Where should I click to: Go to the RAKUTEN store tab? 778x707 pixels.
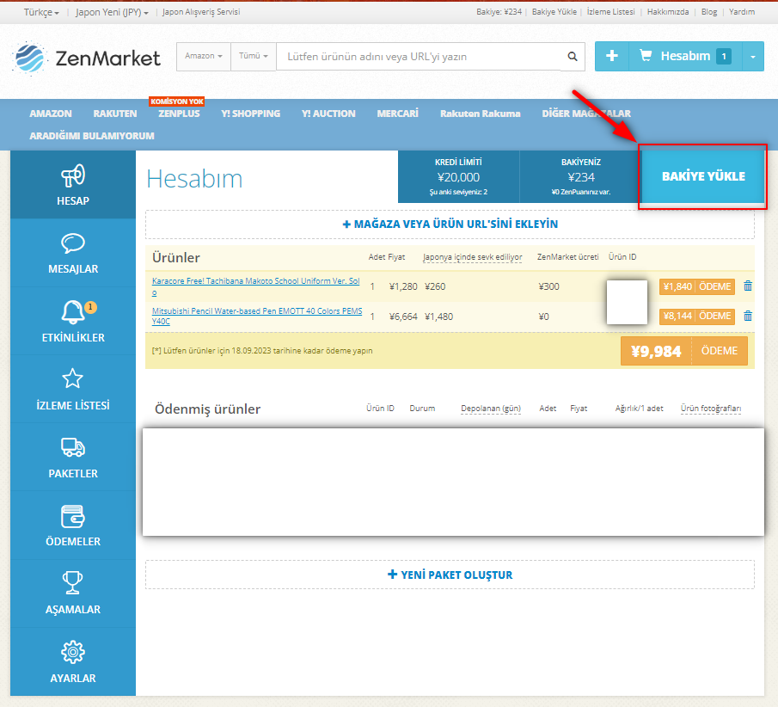click(x=115, y=114)
